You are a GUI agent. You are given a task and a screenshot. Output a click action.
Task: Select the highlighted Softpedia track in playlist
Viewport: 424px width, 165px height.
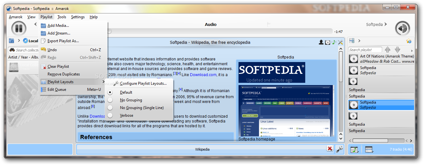(381, 105)
